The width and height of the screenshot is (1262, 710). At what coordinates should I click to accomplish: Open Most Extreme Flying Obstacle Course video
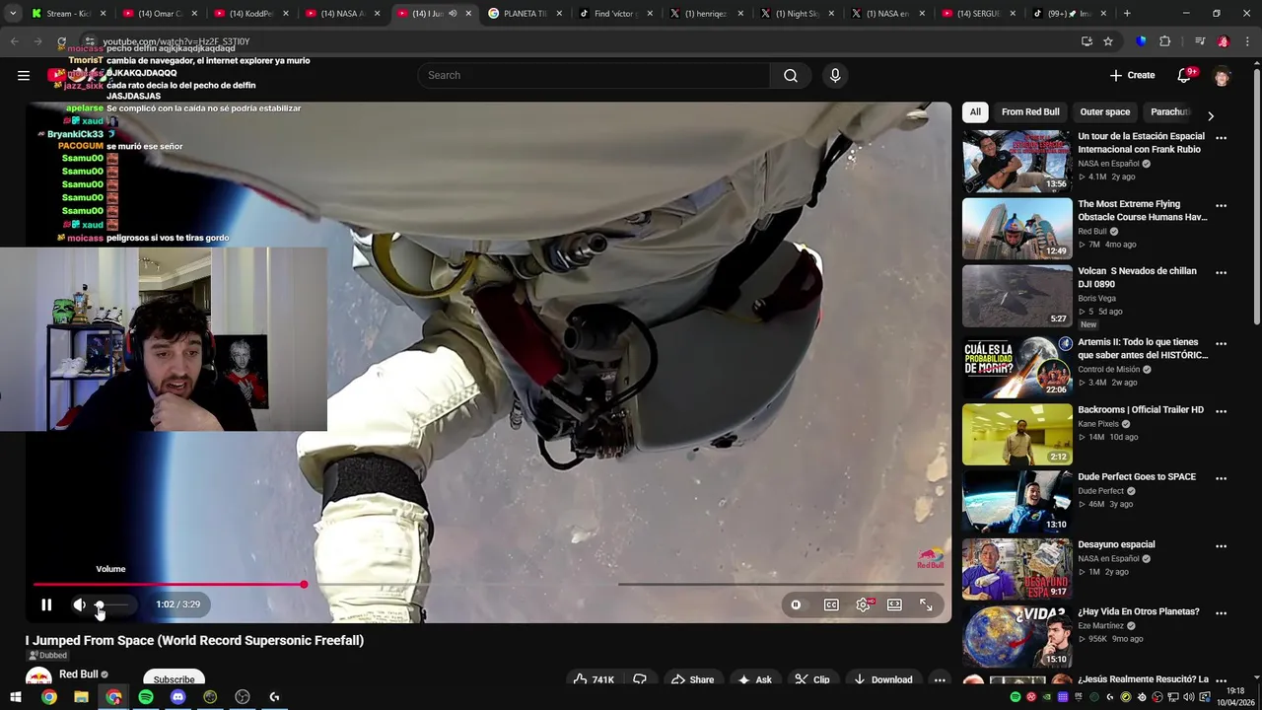click(x=1017, y=228)
